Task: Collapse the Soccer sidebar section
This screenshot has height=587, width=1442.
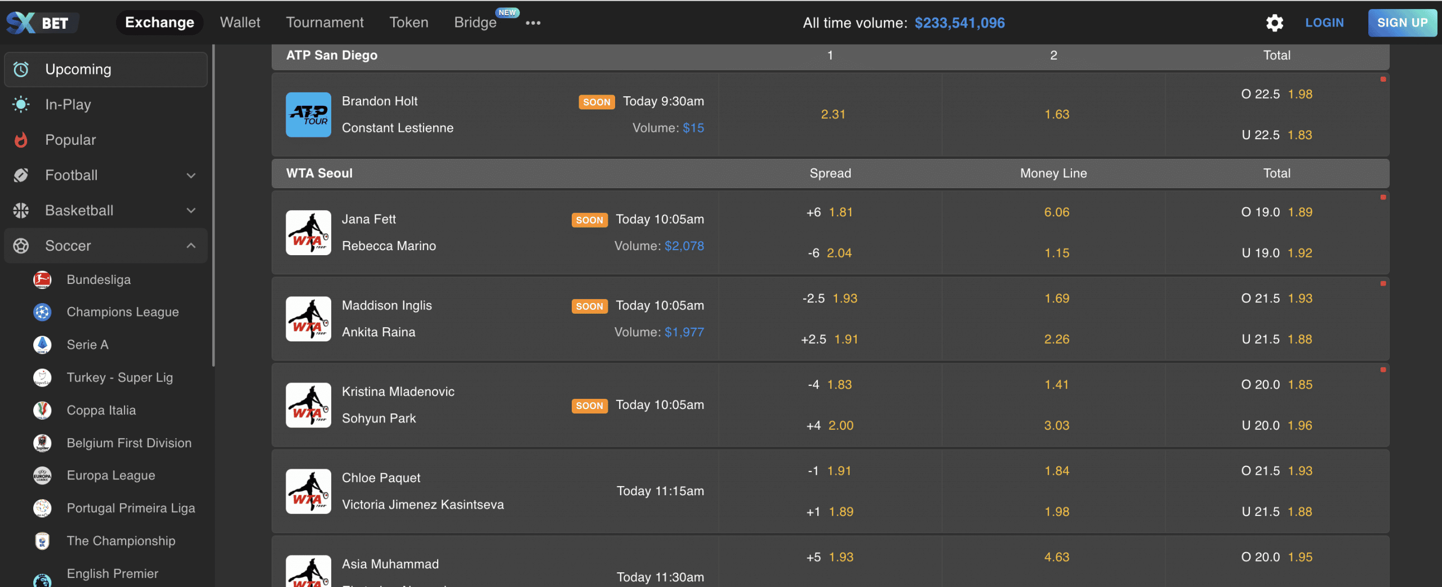Action: [191, 246]
